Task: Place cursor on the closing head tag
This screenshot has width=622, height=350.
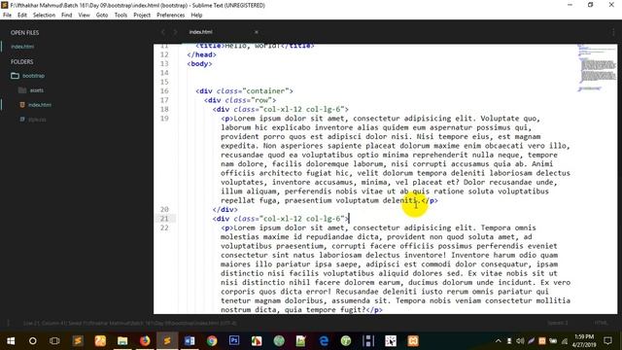Action: coord(201,54)
